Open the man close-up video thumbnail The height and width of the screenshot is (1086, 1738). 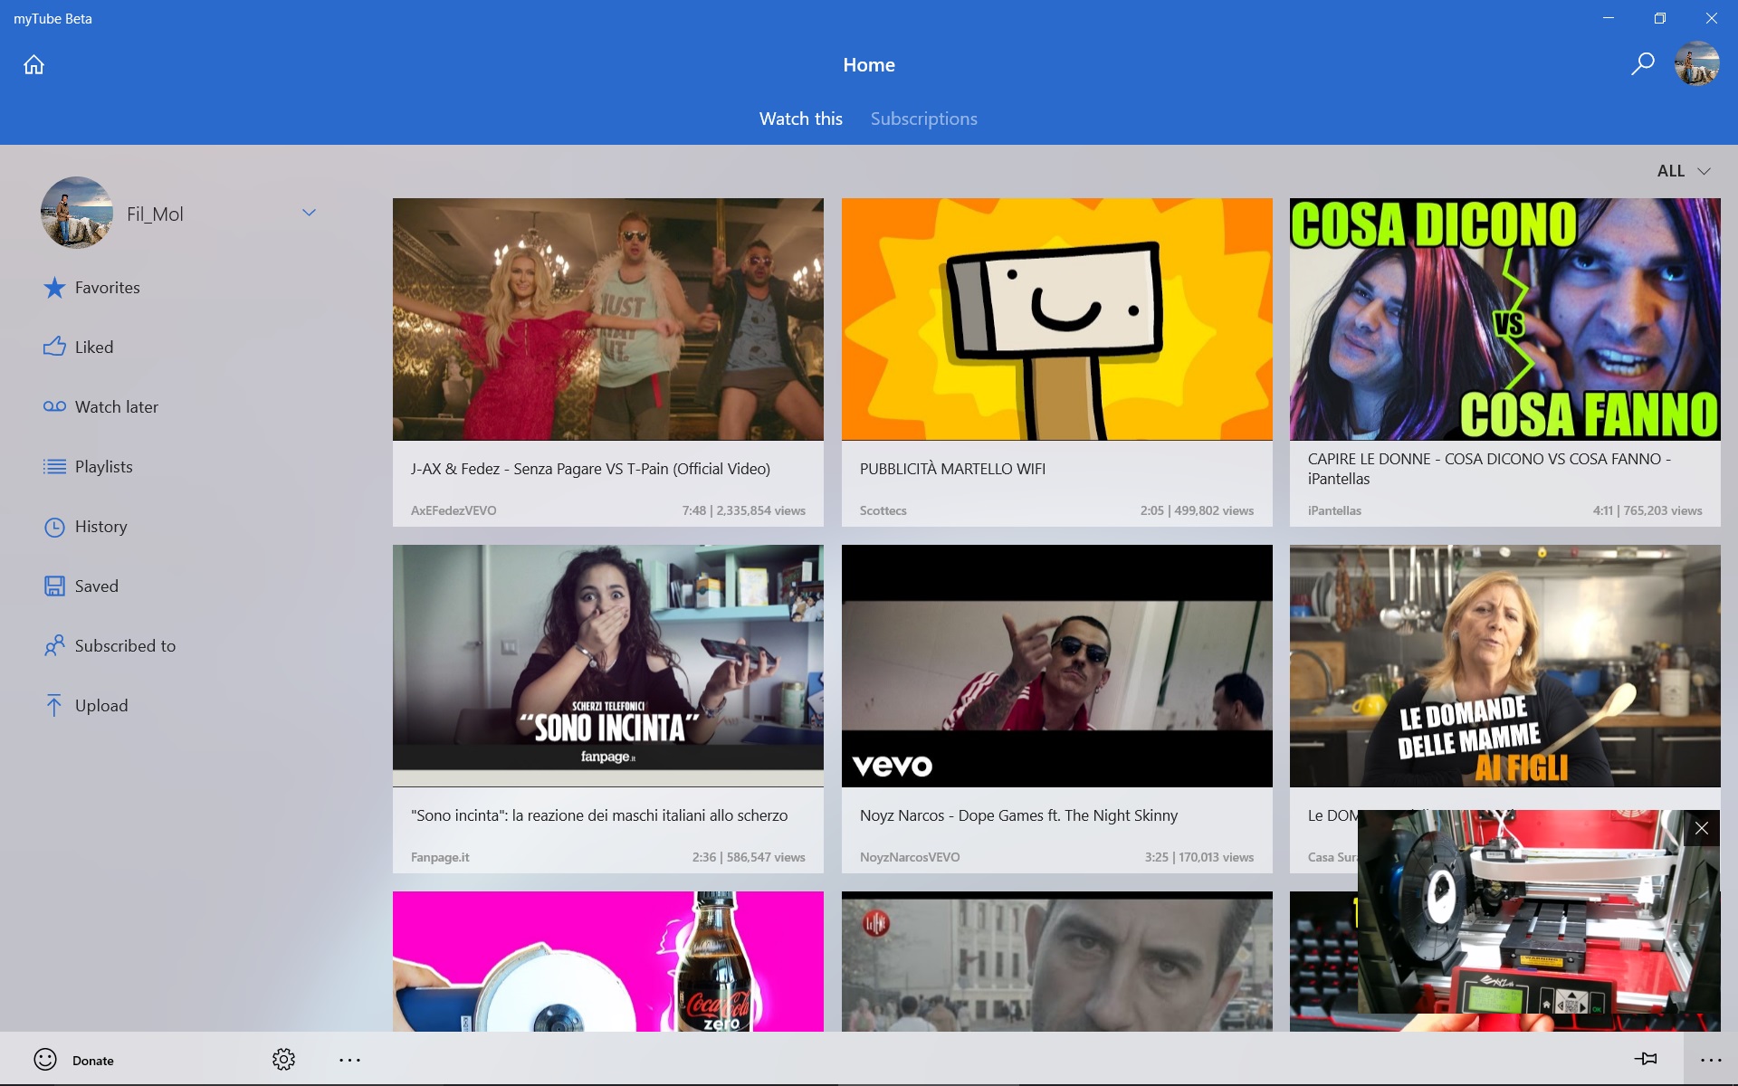(1056, 961)
